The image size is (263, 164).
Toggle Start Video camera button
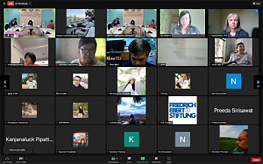21,159
